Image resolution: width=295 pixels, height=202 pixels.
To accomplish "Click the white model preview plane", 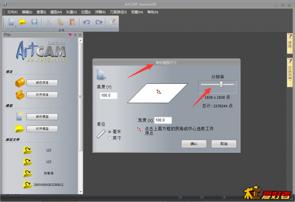I will 157,93.
